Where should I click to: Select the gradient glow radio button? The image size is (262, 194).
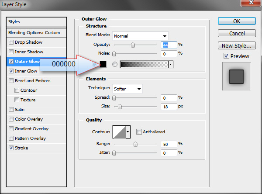(x=114, y=64)
